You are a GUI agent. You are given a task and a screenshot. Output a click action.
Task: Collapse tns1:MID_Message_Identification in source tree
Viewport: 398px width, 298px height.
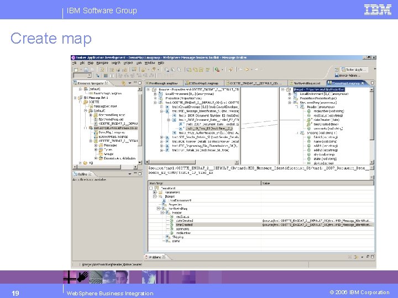(x=161, y=111)
